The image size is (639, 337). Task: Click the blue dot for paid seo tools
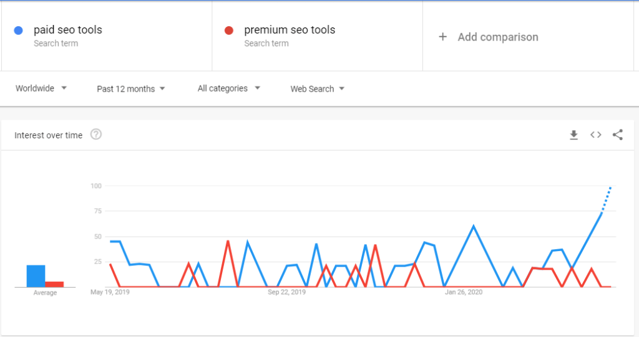19,30
